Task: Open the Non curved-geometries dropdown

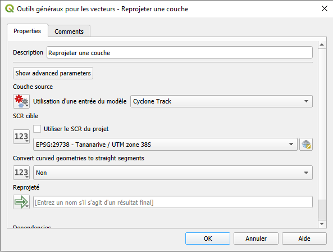Action: click(x=173, y=173)
